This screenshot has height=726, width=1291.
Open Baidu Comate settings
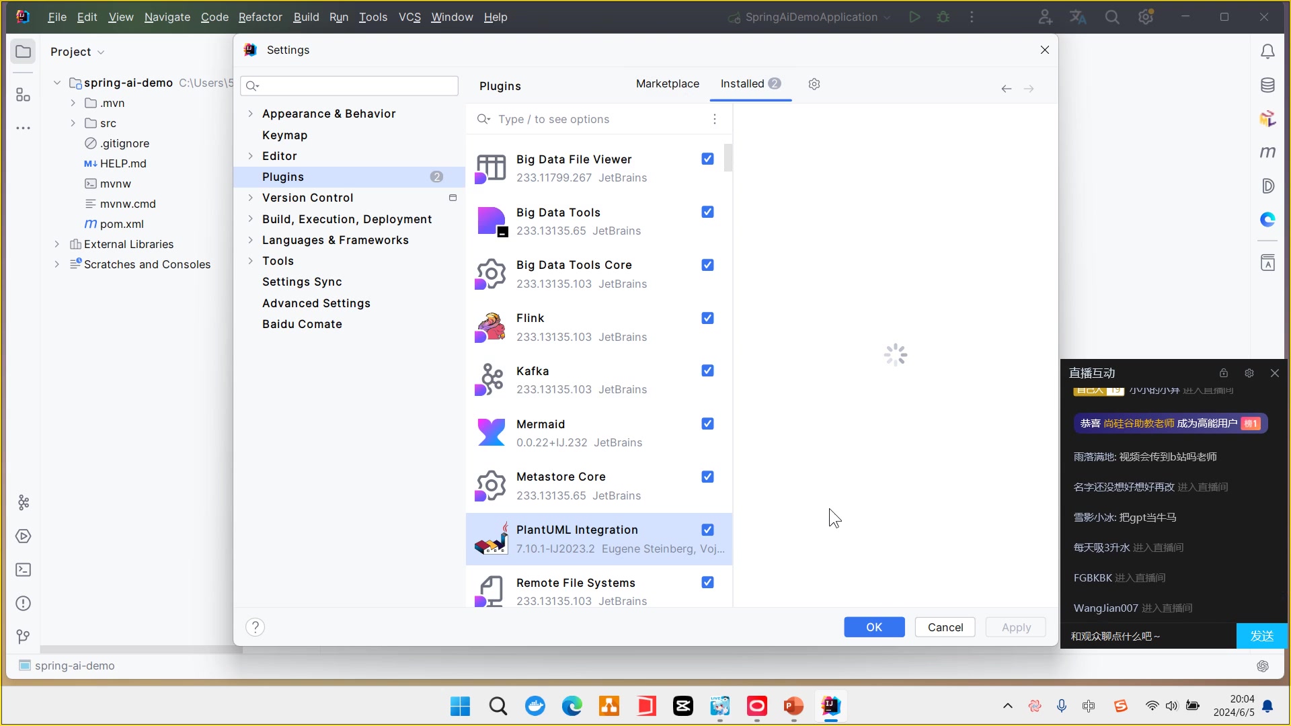click(x=302, y=324)
